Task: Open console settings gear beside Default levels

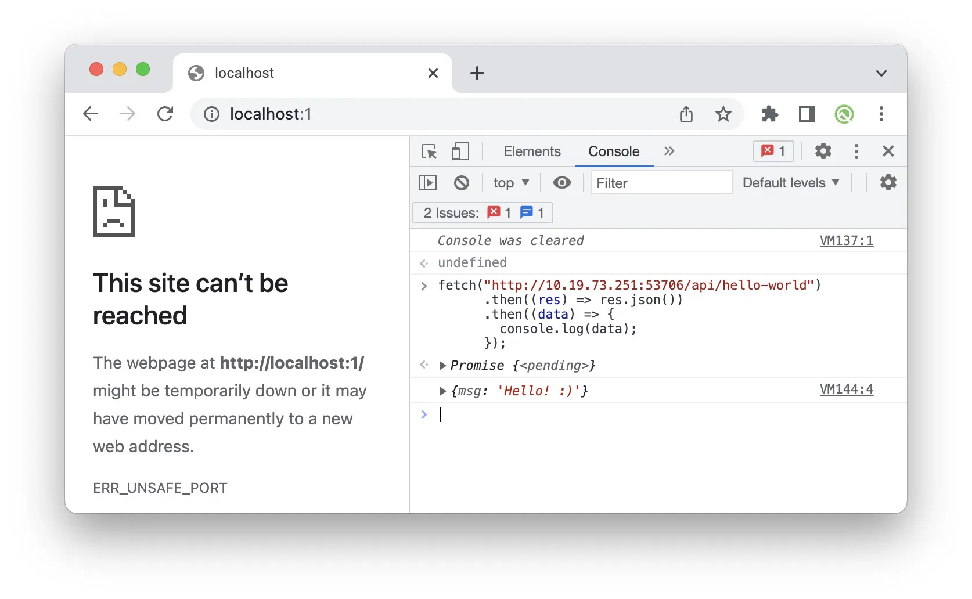Action: 888,183
